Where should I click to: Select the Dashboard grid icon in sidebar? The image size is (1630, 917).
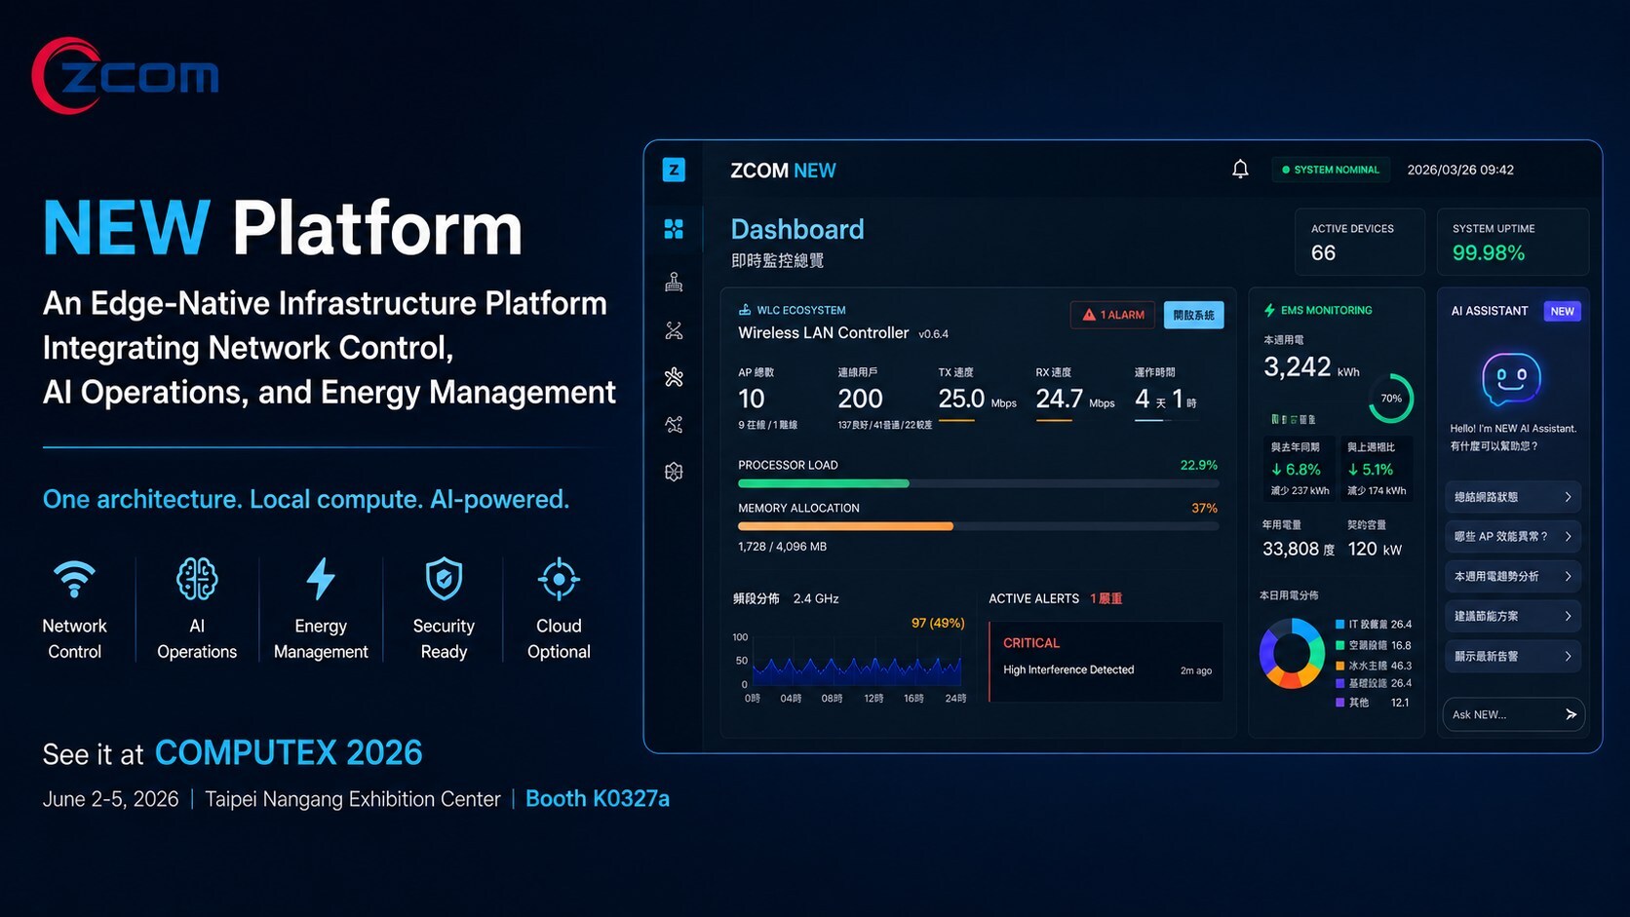click(674, 229)
